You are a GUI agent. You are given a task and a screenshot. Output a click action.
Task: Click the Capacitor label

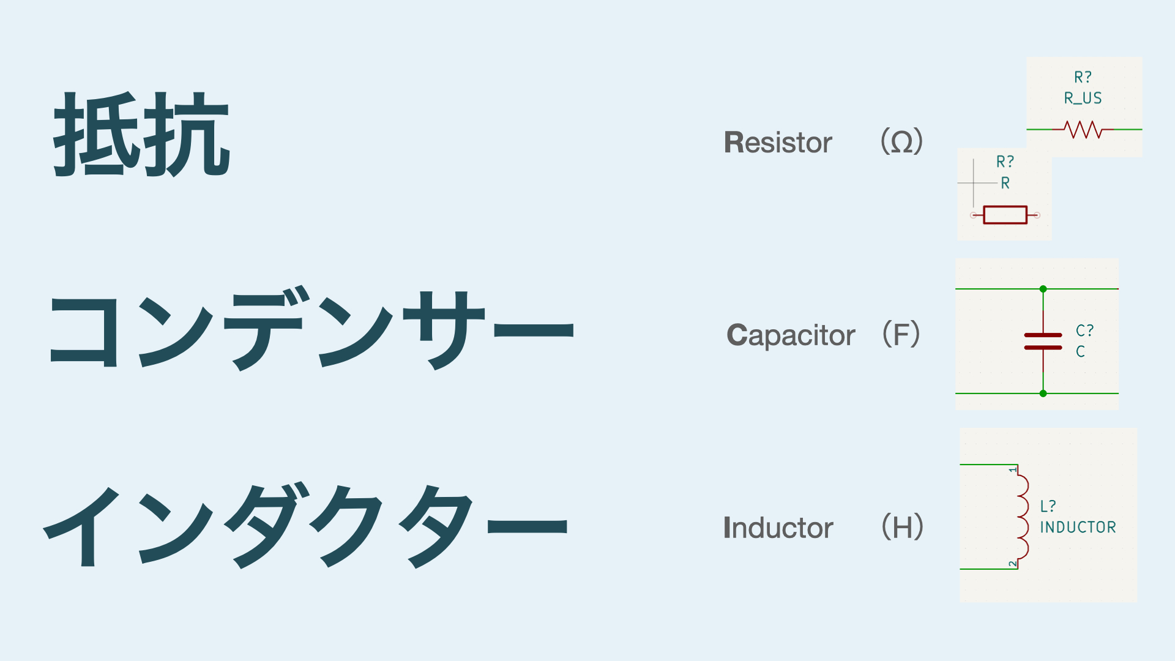(791, 335)
